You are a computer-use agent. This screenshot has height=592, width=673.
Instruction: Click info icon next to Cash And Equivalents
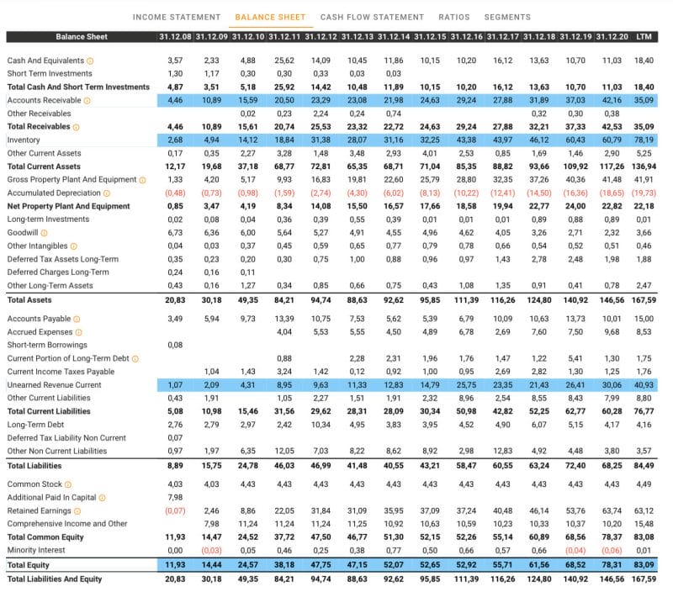(90, 61)
